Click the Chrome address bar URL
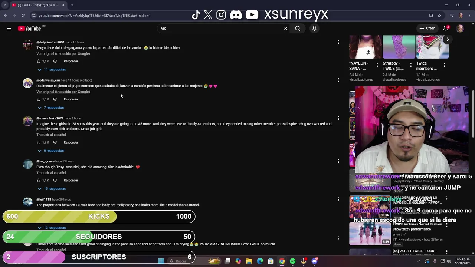The image size is (475, 267). 95,16
